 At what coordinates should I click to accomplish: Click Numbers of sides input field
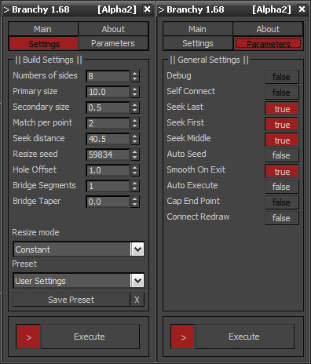tap(108, 76)
